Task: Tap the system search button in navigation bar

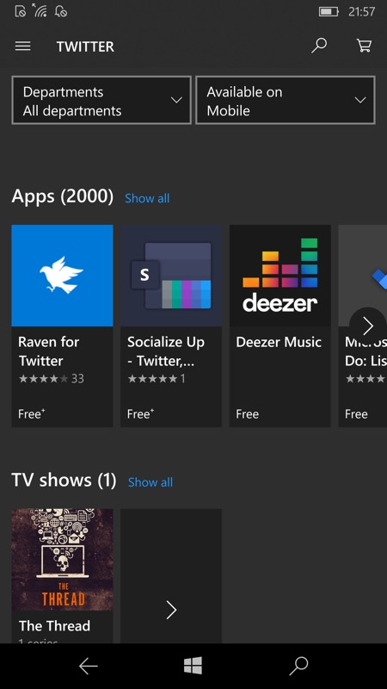Action: [298, 666]
